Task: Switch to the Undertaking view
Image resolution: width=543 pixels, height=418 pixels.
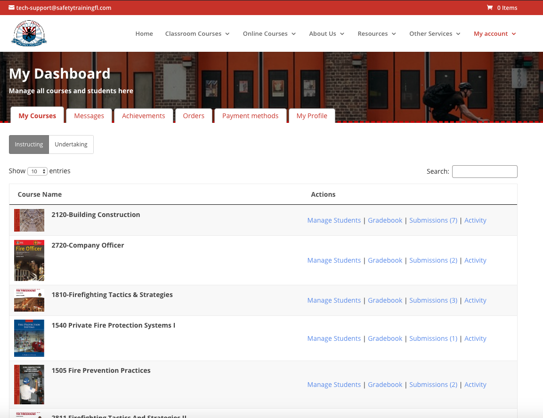Action: [71, 144]
